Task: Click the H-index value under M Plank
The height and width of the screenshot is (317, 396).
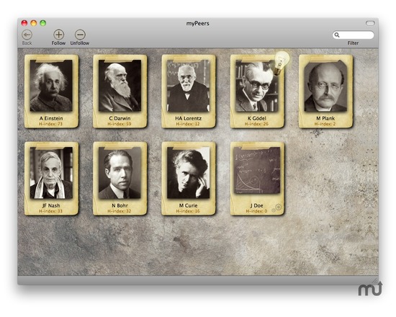Action: point(325,124)
